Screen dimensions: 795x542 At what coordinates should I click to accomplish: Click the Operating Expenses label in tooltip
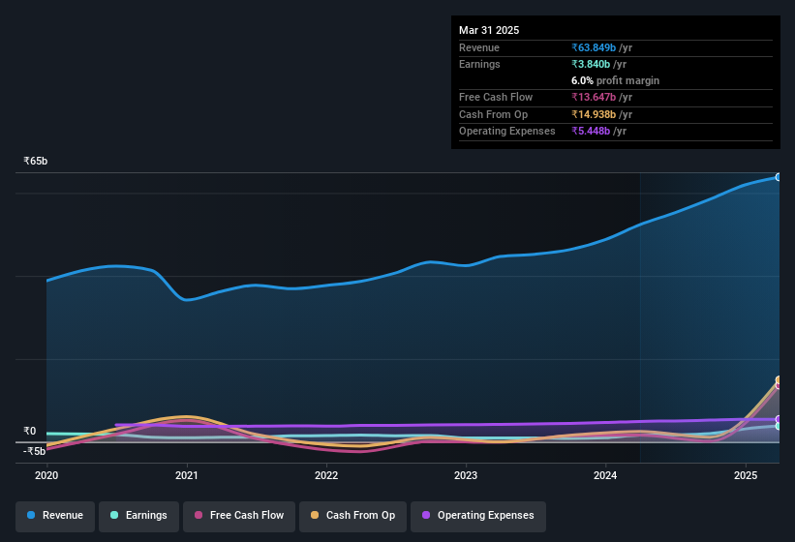pos(507,132)
